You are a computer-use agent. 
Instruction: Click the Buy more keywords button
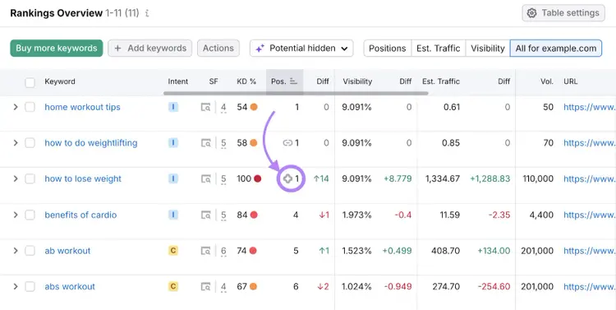[x=57, y=48]
